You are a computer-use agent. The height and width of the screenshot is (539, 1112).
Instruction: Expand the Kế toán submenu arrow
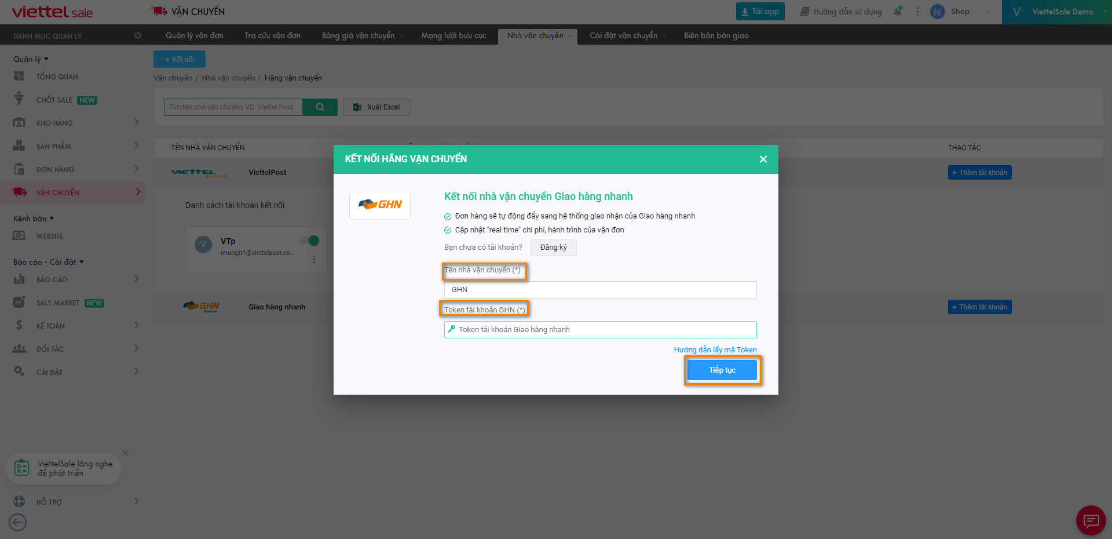tap(137, 325)
